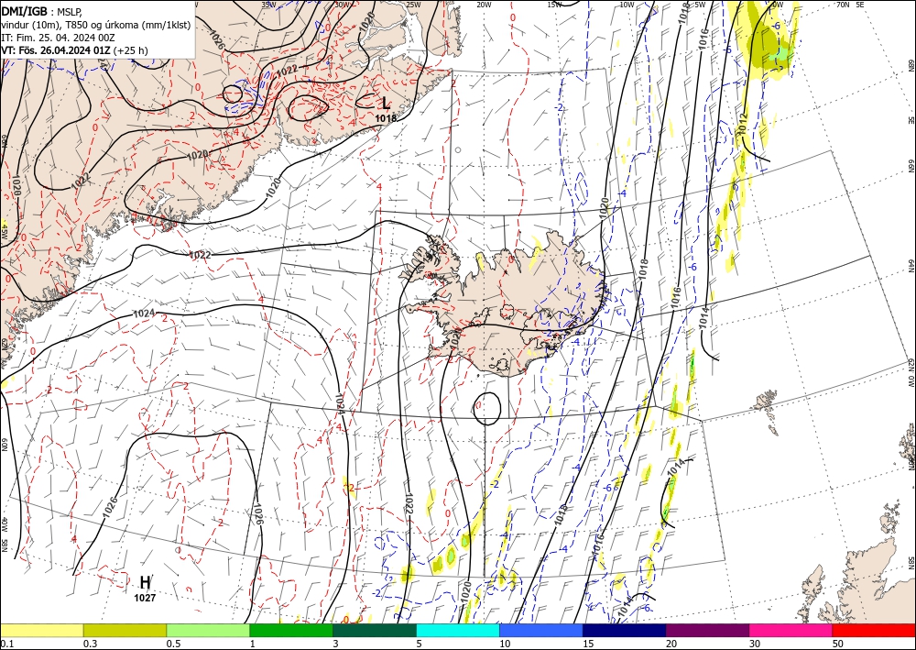The width and height of the screenshot is (916, 650).
Task: Select the green 1 mm legend swatch
Action: (x=291, y=630)
